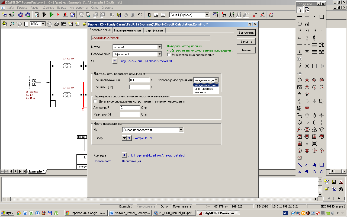Select the text A annotation tool

[x=300, y=172]
